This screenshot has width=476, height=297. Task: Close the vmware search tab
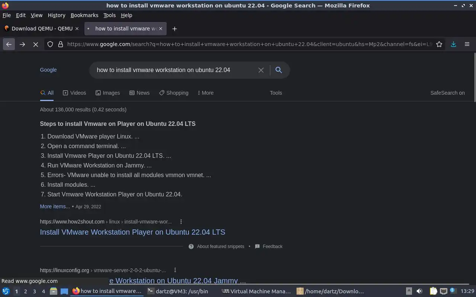161,29
